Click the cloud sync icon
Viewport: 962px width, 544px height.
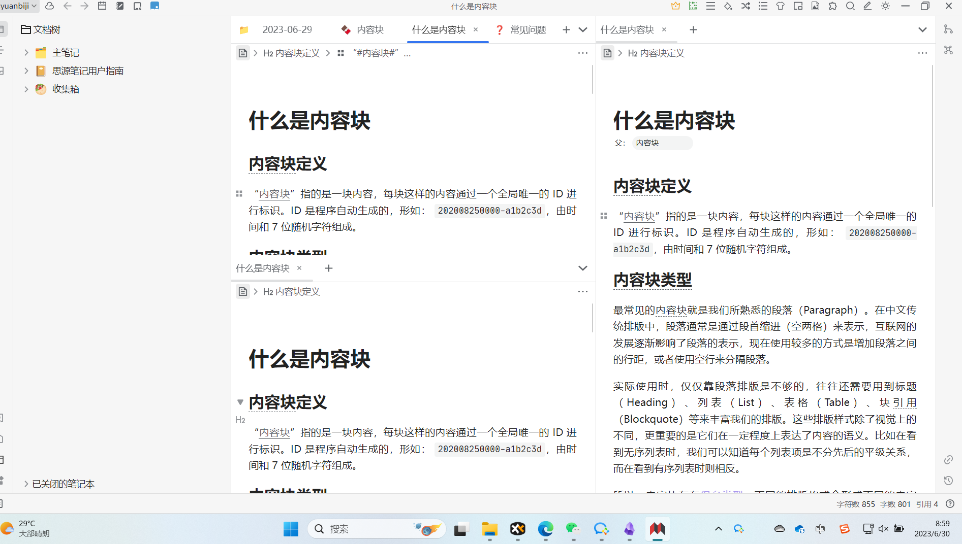coord(50,6)
